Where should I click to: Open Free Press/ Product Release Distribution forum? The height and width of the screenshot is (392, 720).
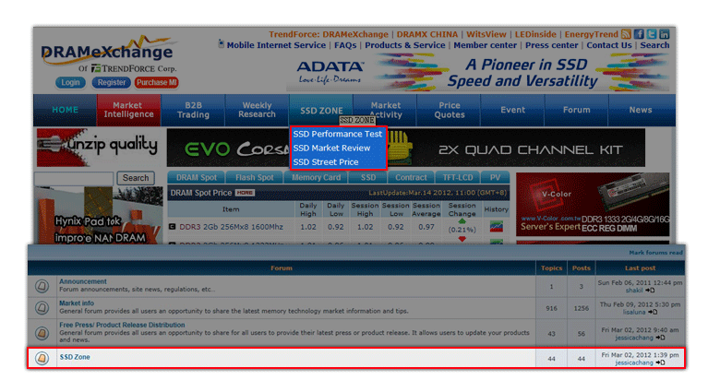(122, 325)
